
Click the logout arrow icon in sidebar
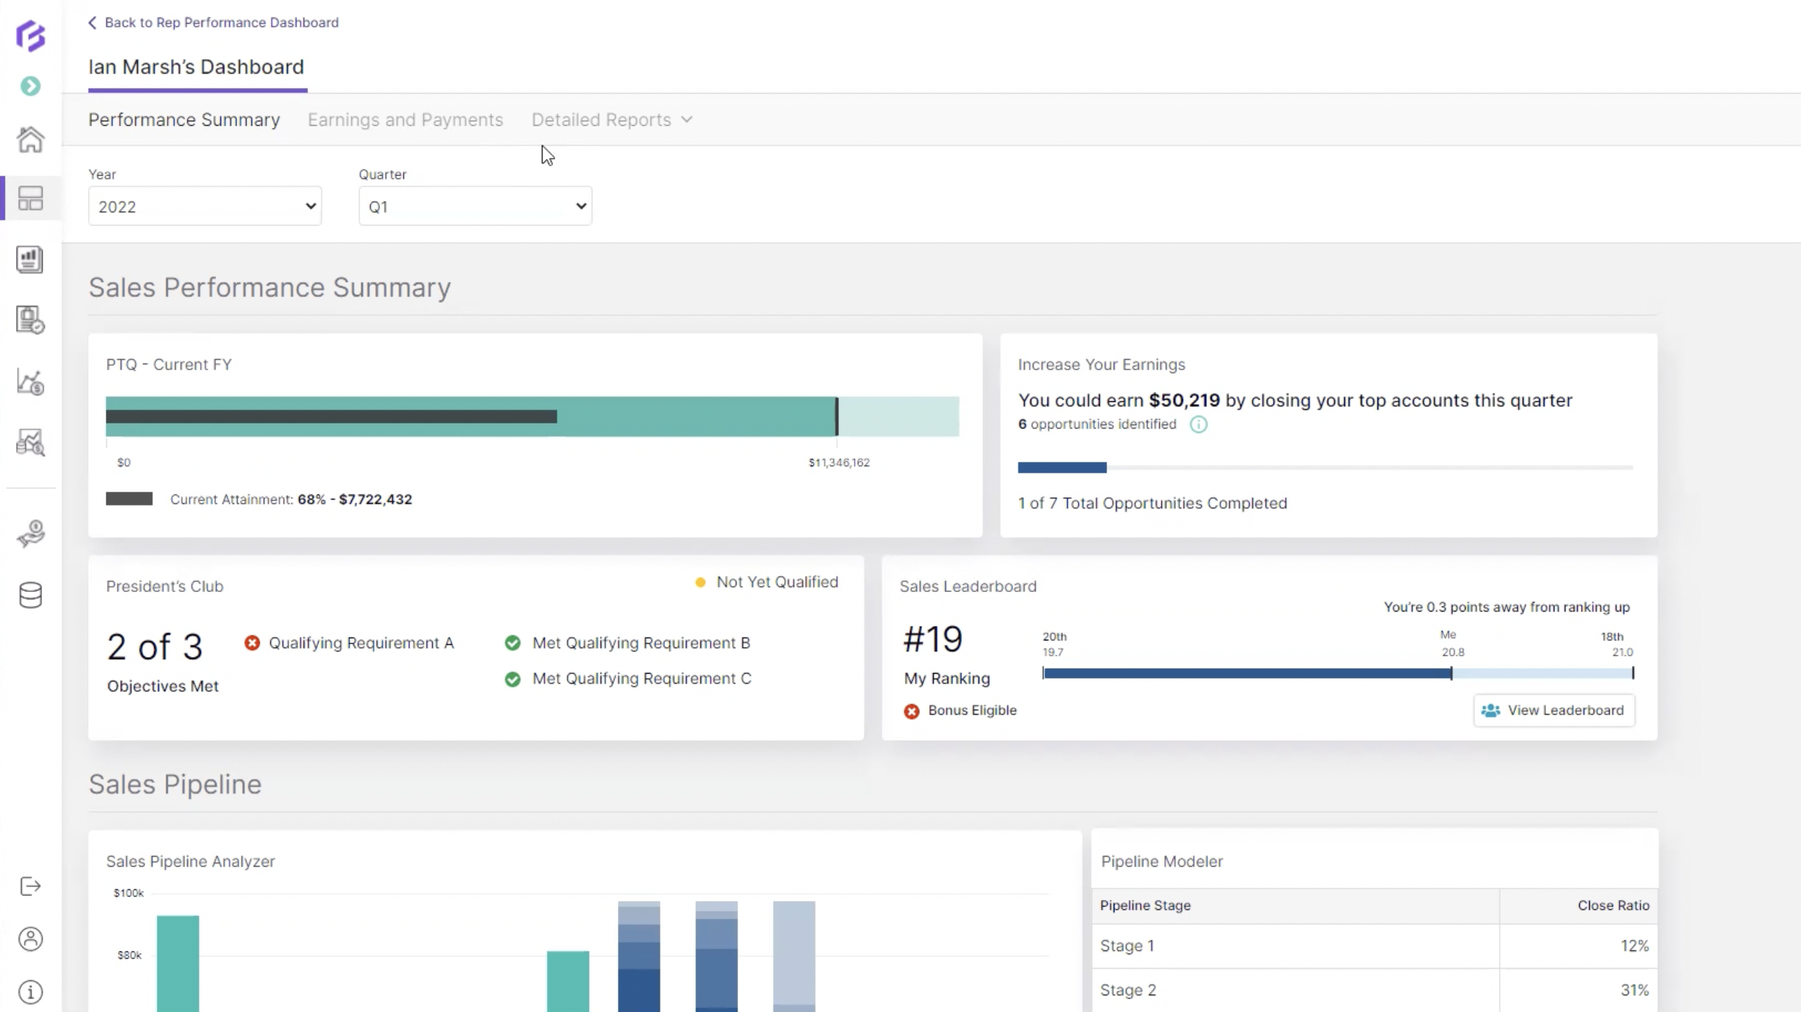point(30,886)
